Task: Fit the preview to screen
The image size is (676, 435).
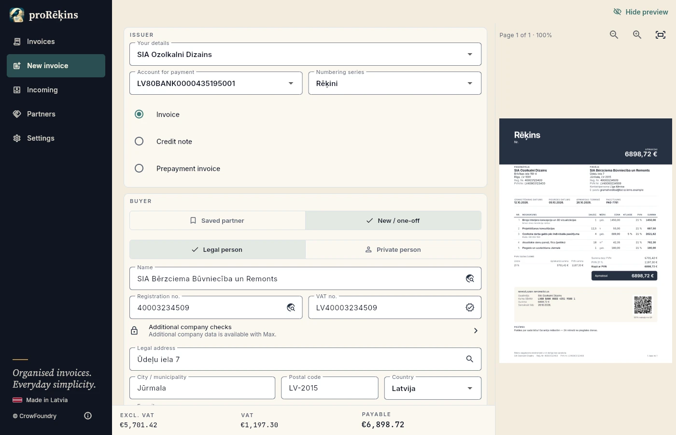Action: tap(661, 35)
